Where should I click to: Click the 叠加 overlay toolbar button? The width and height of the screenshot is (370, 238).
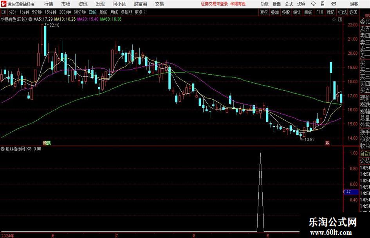coord(275,12)
